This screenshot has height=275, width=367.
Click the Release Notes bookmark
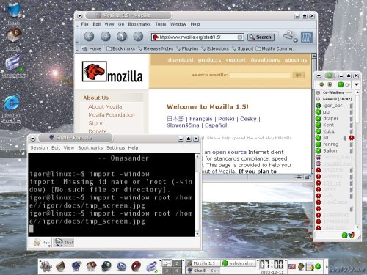point(156,48)
